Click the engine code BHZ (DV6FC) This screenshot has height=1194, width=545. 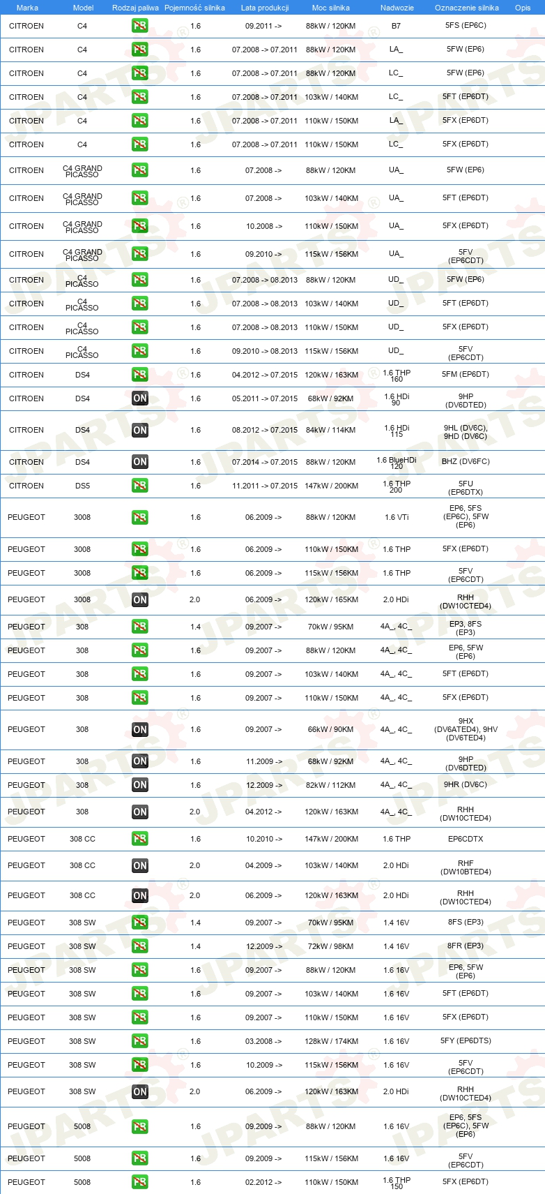pos(466,461)
